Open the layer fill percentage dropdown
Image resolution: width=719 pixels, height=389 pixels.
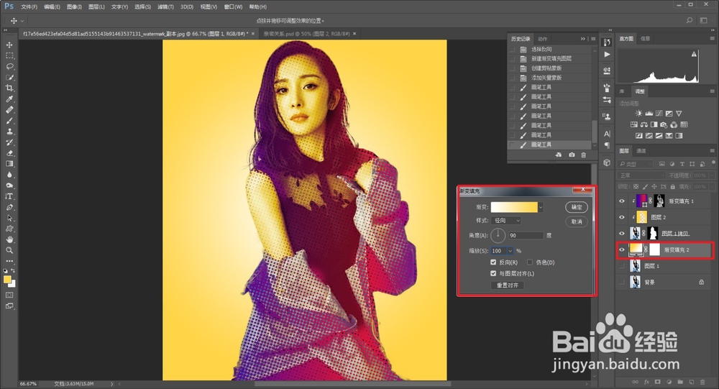[x=712, y=187]
